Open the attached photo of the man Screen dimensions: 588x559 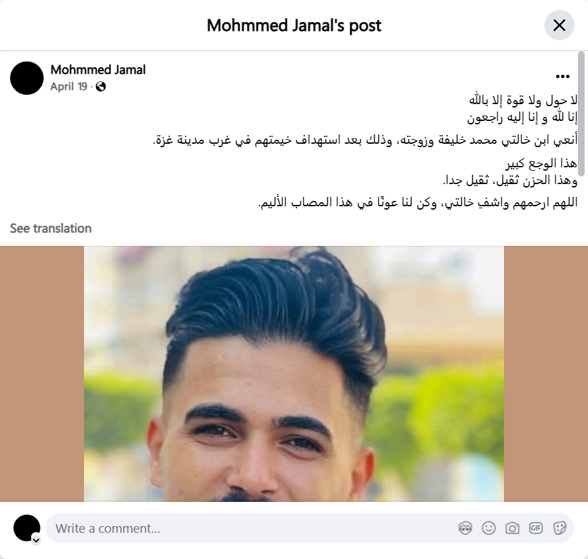pyautogui.click(x=294, y=374)
